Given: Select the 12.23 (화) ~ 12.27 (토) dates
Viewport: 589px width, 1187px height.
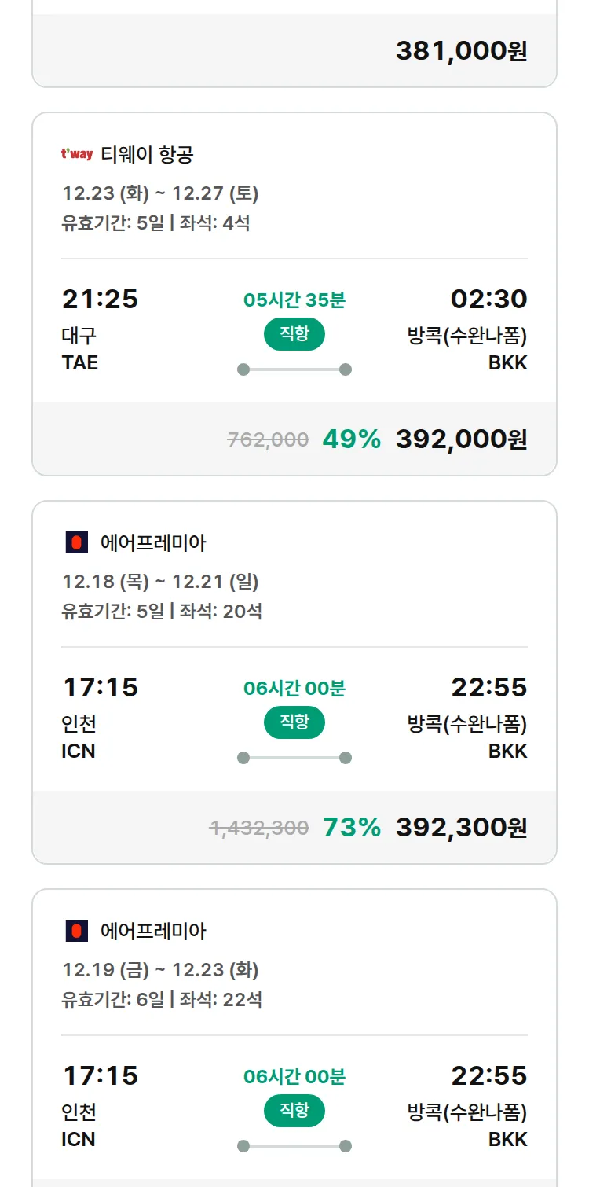Looking at the screenshot, I should [x=160, y=193].
